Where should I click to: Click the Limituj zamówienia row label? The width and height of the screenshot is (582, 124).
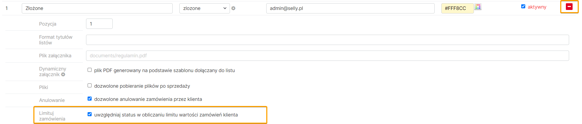pyautogui.click(x=52, y=116)
